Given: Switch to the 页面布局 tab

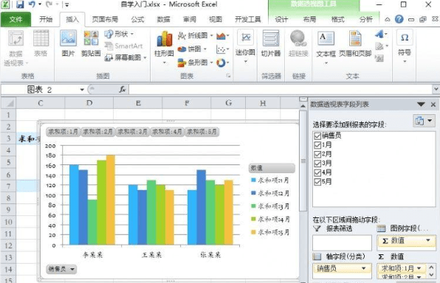Looking at the screenshot, I should (x=105, y=19).
